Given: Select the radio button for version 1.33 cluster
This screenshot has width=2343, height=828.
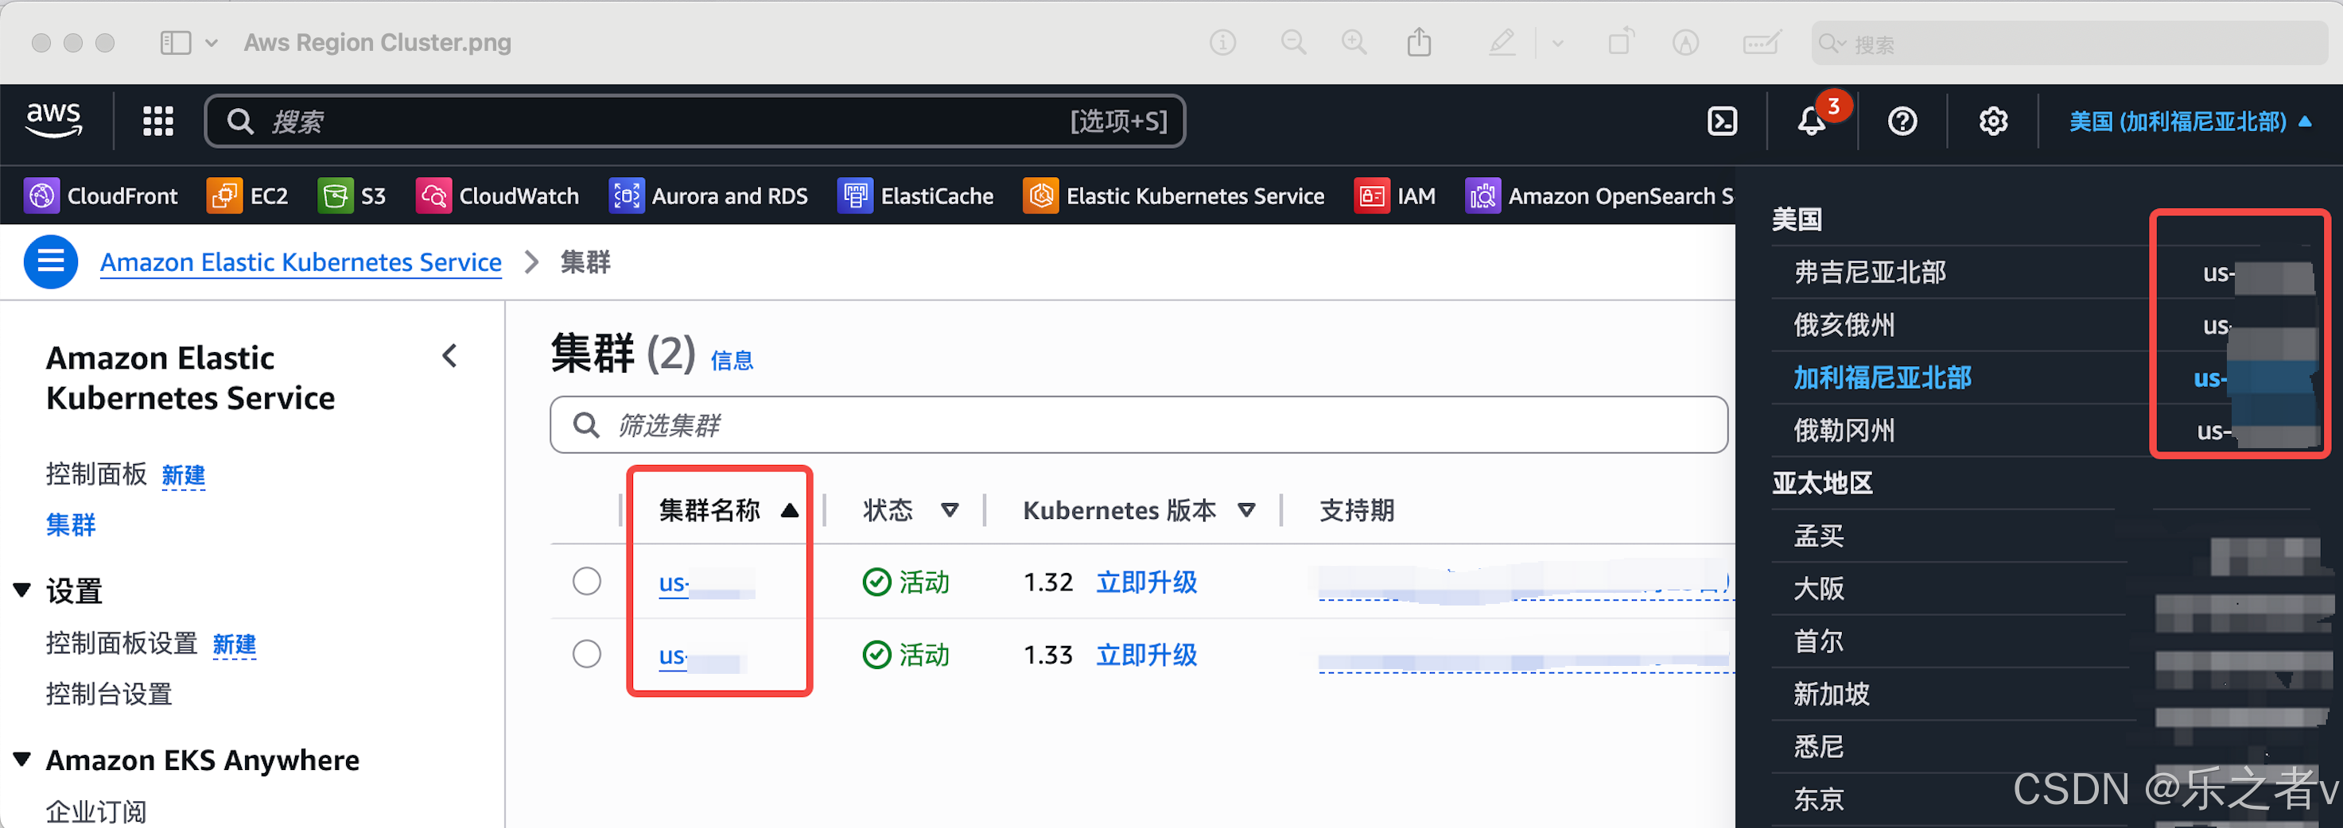Looking at the screenshot, I should click(x=587, y=653).
